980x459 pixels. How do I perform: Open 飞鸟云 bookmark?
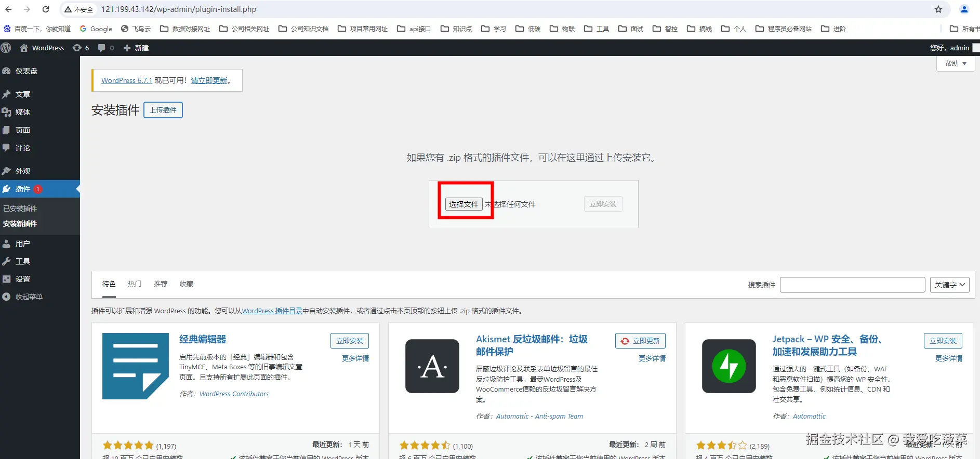pyautogui.click(x=136, y=29)
